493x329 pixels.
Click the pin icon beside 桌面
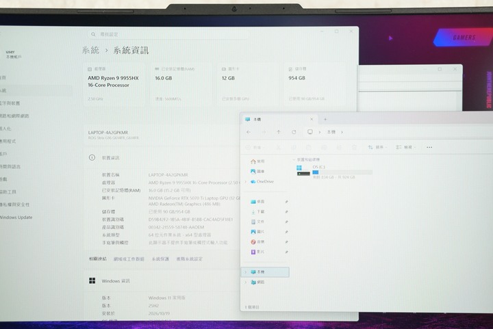point(286,202)
